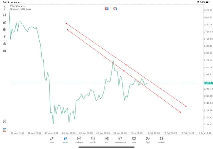Tap the chart-with-magnifier icon at lower left

pyautogui.click(x=5, y=122)
